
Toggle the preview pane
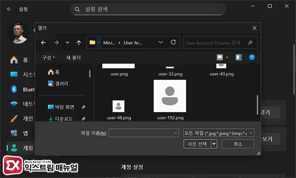(x=239, y=57)
